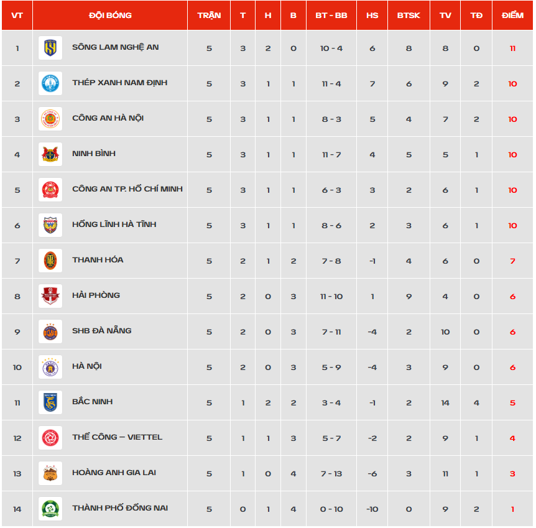This screenshot has height=528, width=536.
Task: Click the Thành Phố Đồng Nai emblem
Action: coord(50,509)
